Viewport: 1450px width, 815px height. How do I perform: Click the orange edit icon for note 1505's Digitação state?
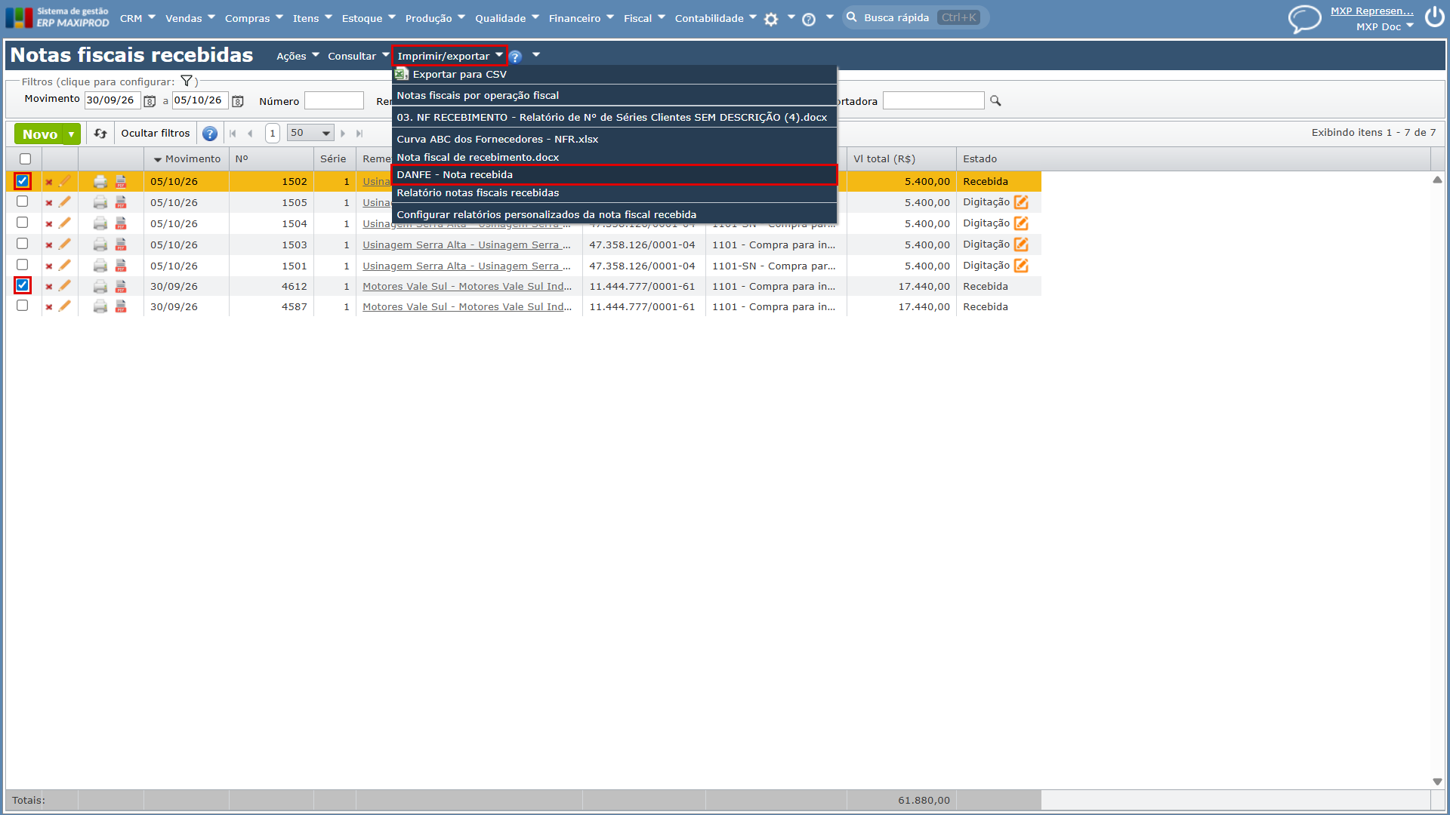coord(1021,202)
